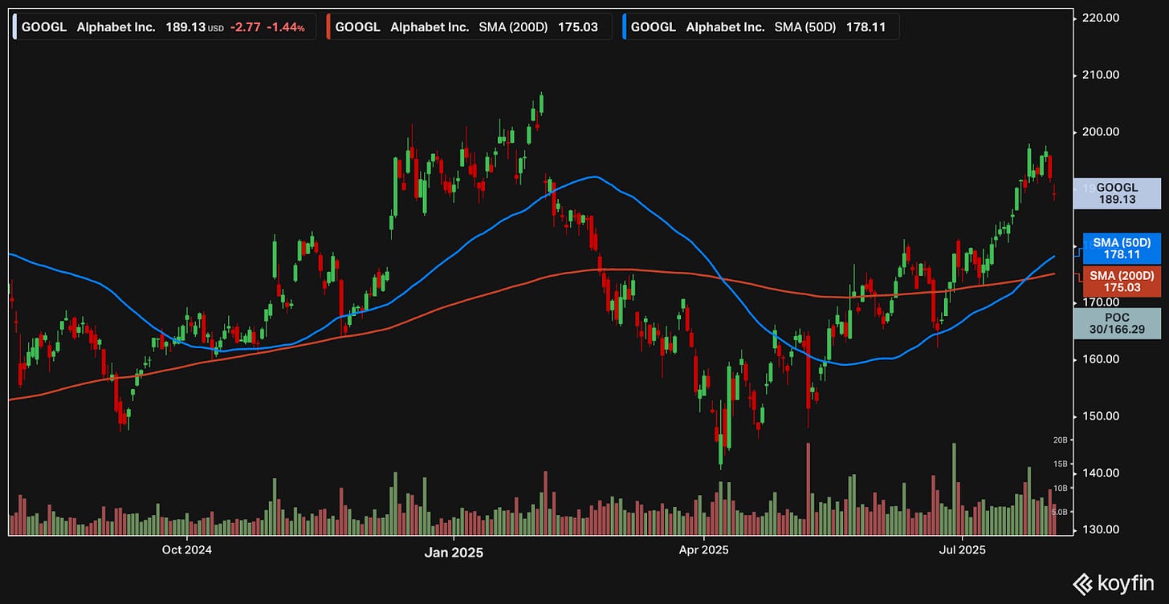Click the 130.00 price axis value
The image size is (1169, 604).
(x=1102, y=529)
